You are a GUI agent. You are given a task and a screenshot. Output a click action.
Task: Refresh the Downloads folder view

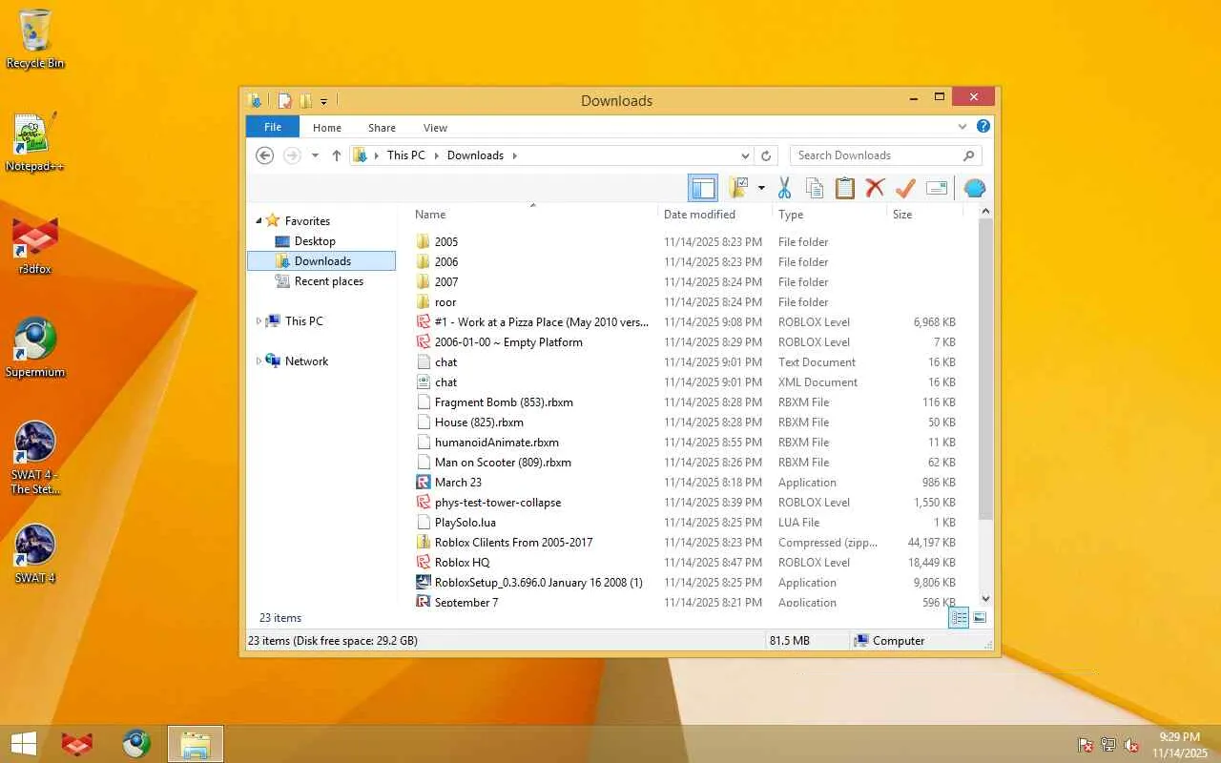click(765, 155)
